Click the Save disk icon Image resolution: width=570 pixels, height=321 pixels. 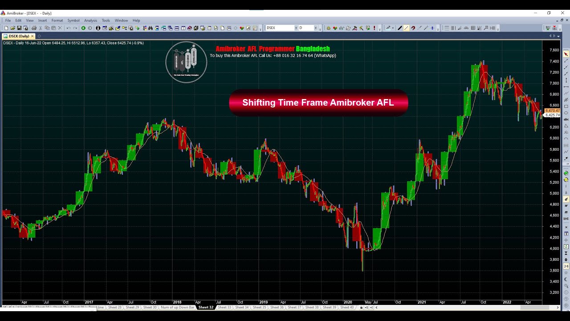coord(19,28)
